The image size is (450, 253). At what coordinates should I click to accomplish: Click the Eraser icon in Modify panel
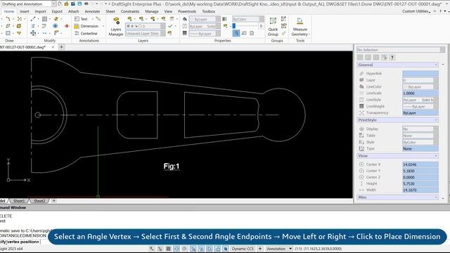click(x=56, y=19)
